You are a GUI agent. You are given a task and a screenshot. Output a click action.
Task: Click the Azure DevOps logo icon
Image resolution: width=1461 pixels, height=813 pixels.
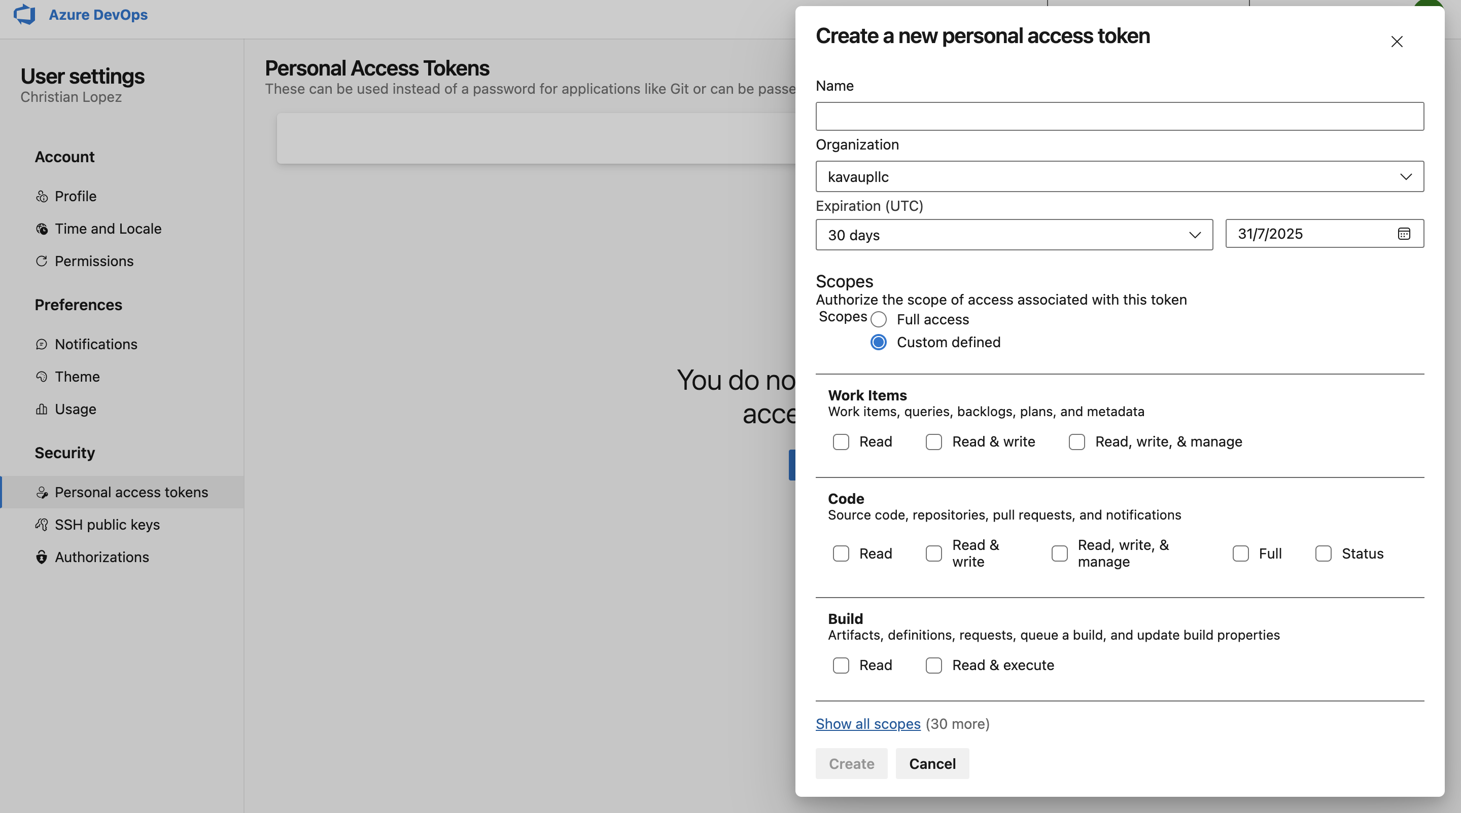click(24, 14)
